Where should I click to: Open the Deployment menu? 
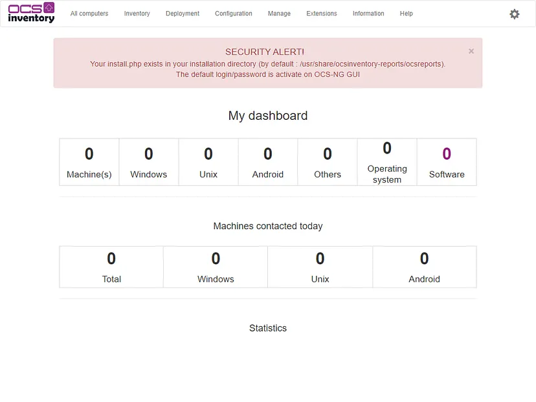183,14
